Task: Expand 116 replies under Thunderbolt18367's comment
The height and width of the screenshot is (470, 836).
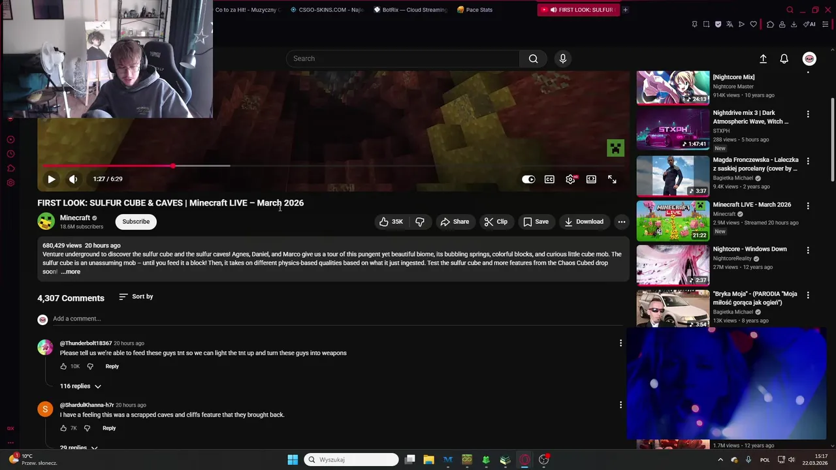Action: pyautogui.click(x=80, y=386)
